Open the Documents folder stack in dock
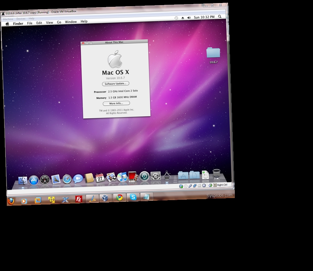 point(194,175)
